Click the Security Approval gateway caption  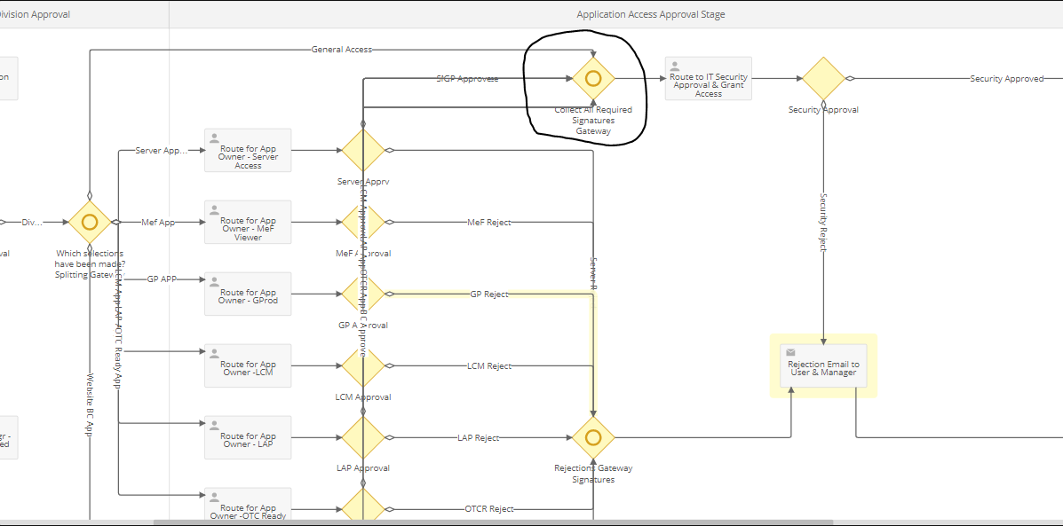point(824,109)
